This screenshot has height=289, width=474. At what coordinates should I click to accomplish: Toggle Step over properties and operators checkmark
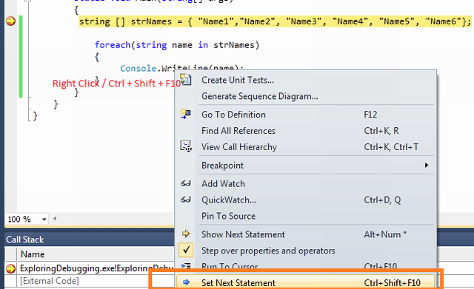186,250
